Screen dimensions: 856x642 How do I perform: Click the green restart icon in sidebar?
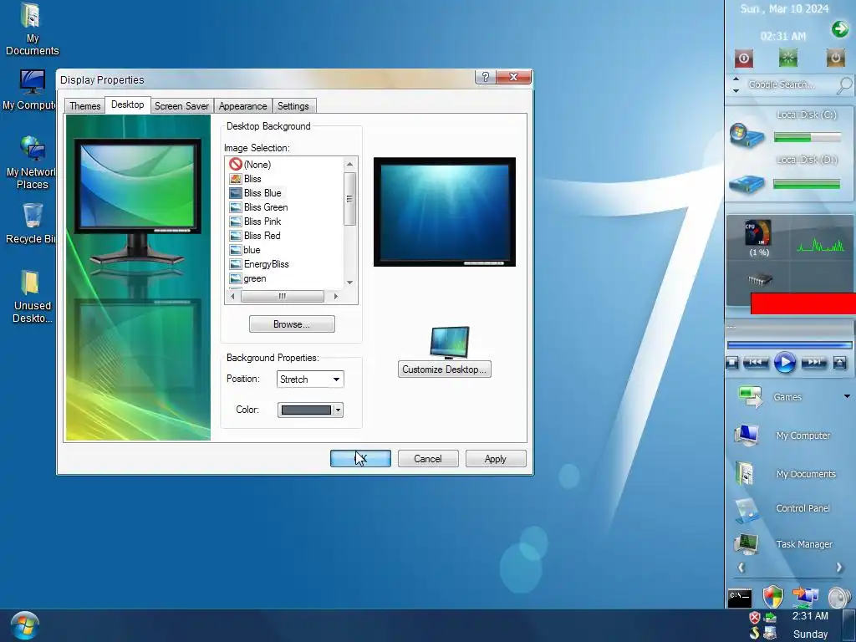tap(787, 58)
